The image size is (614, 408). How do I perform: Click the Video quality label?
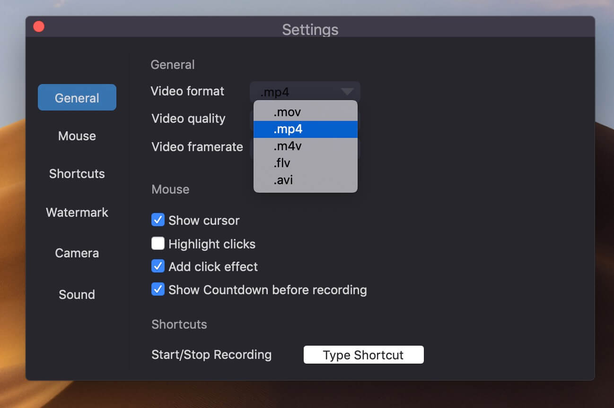[x=188, y=119]
